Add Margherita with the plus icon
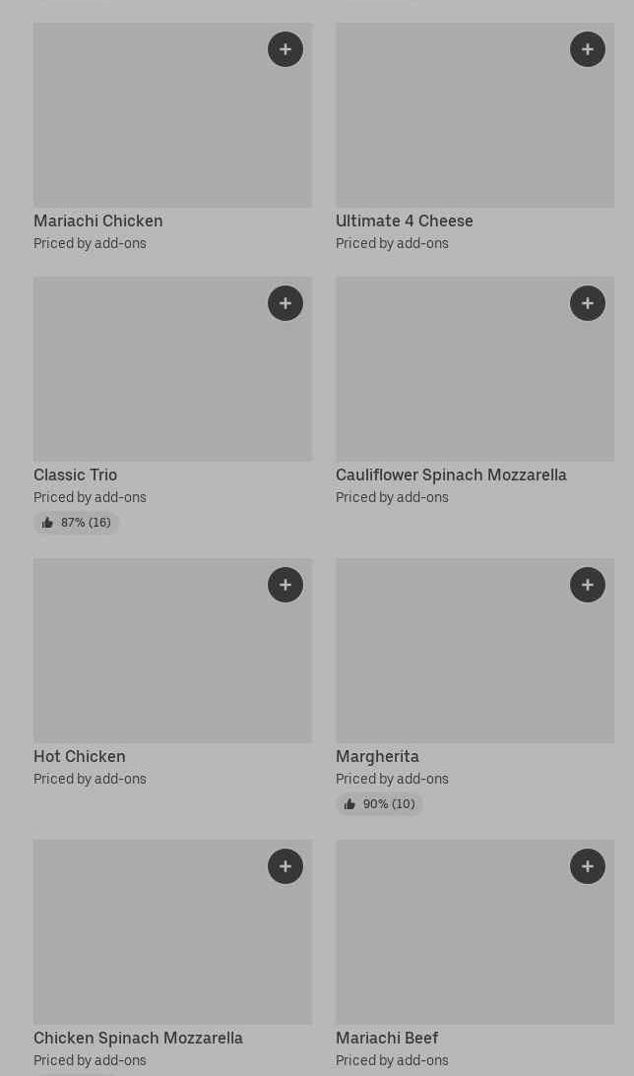The height and width of the screenshot is (1076, 634). click(588, 585)
